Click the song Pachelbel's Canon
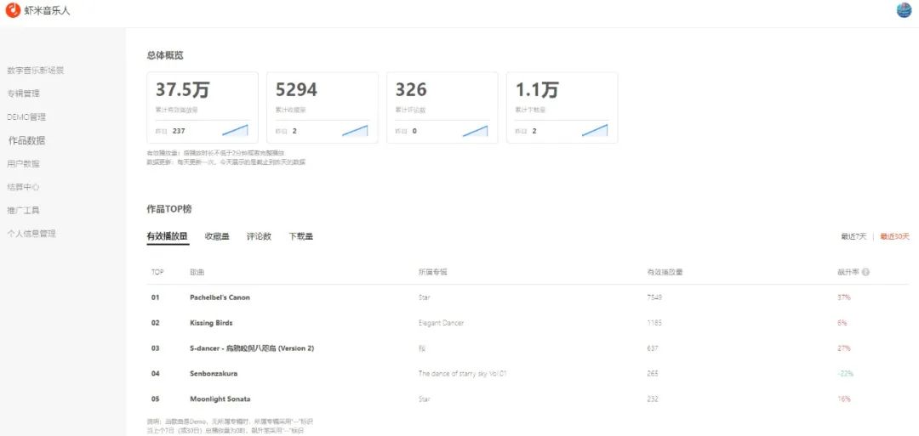This screenshot has width=919, height=436. click(220, 297)
